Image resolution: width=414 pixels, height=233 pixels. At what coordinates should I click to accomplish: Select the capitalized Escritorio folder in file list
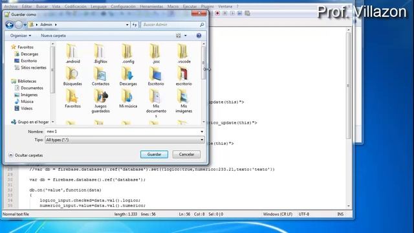tap(156, 76)
